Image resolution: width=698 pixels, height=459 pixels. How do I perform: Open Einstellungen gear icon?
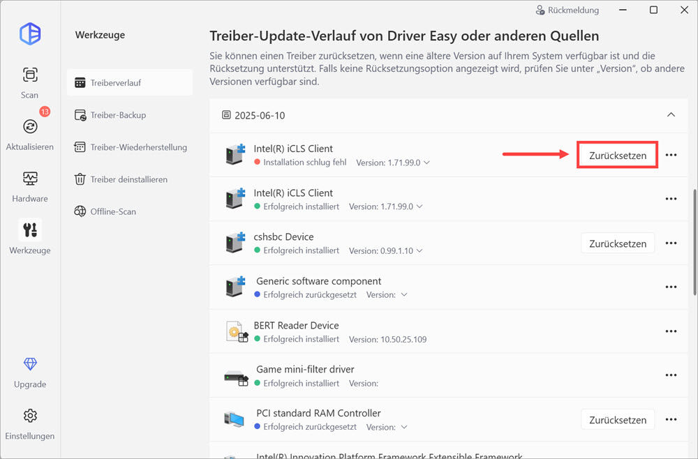[x=30, y=416]
